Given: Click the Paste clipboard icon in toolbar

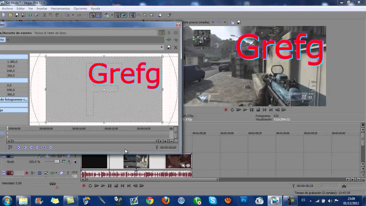Looking at the screenshot, I should click(57, 15).
